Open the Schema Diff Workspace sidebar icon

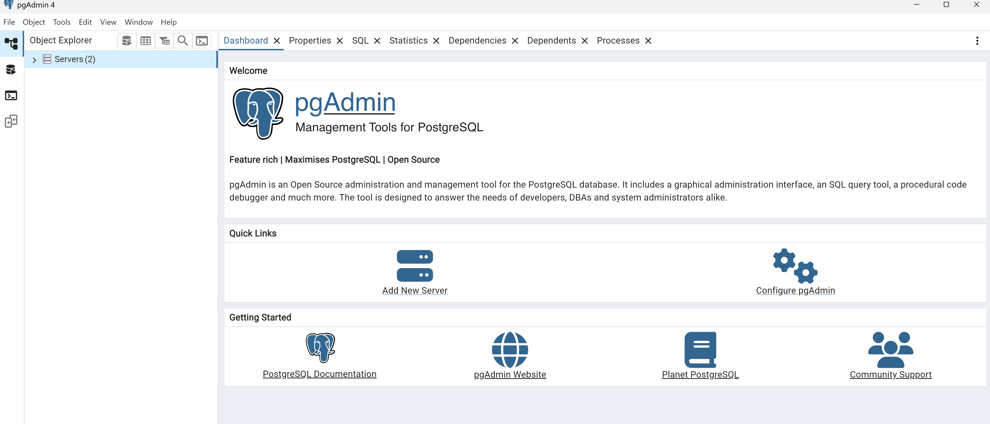click(11, 121)
